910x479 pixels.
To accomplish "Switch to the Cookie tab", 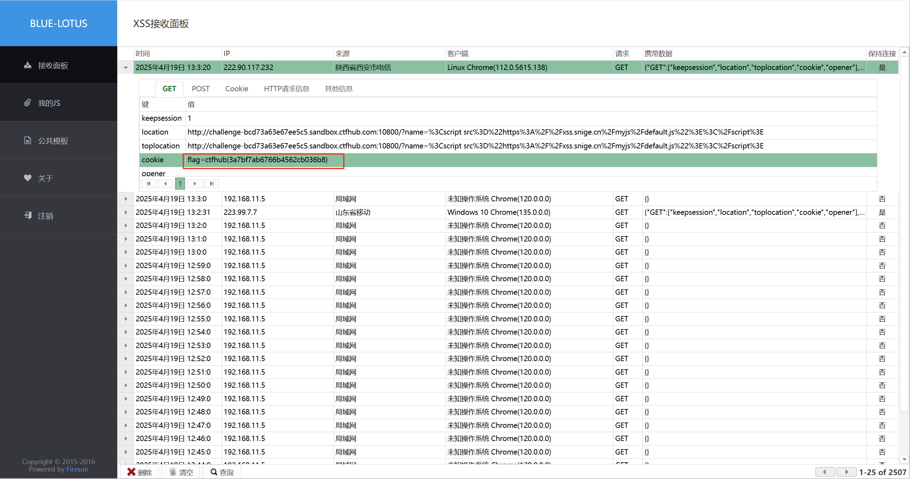I will tap(237, 89).
